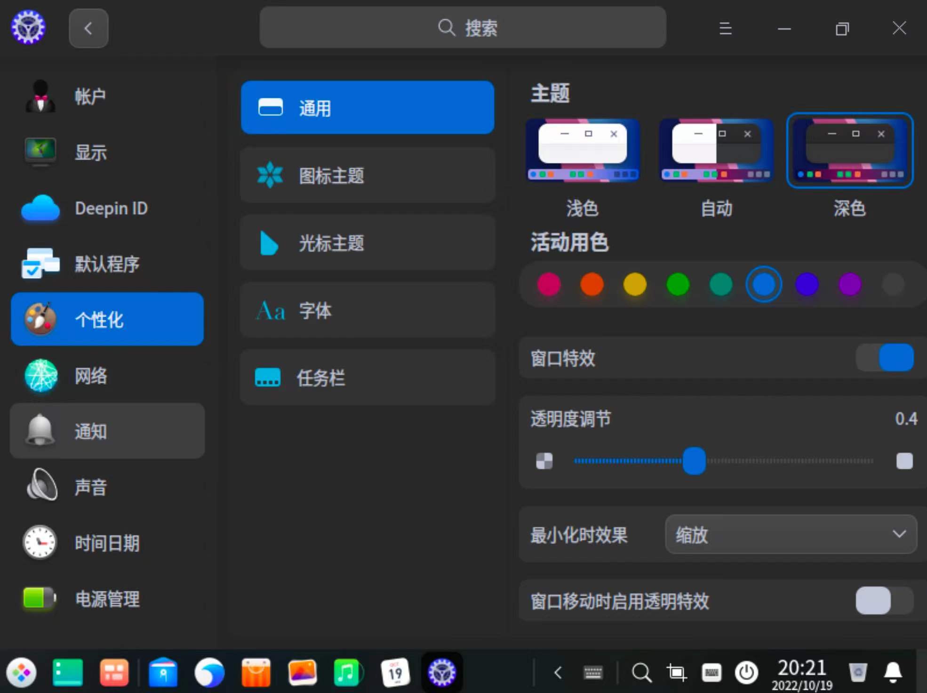
Task: Toggle the 窗口特效 window effects switch
Action: 884,358
